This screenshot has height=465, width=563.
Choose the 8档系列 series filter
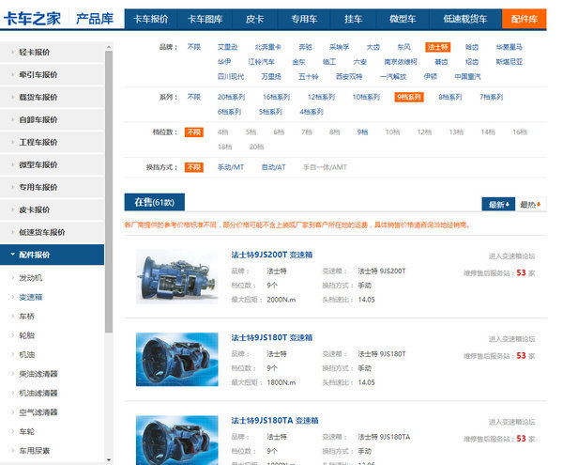point(449,97)
